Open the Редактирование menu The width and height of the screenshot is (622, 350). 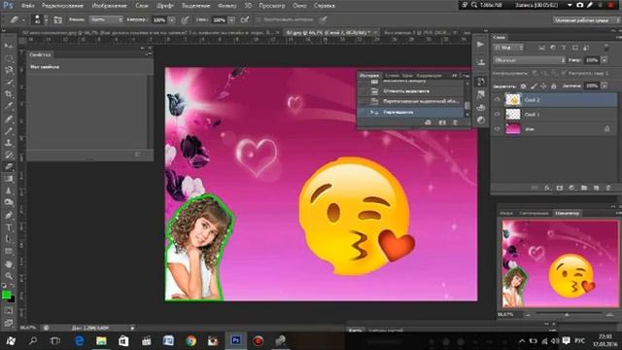[62, 6]
